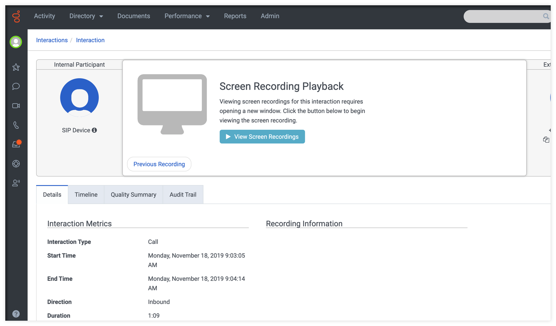
Task: Switch to the Timeline tab
Action: click(x=86, y=194)
